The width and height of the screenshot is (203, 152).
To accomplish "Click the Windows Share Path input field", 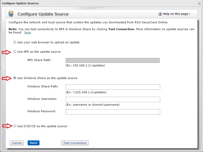I will [112, 87].
